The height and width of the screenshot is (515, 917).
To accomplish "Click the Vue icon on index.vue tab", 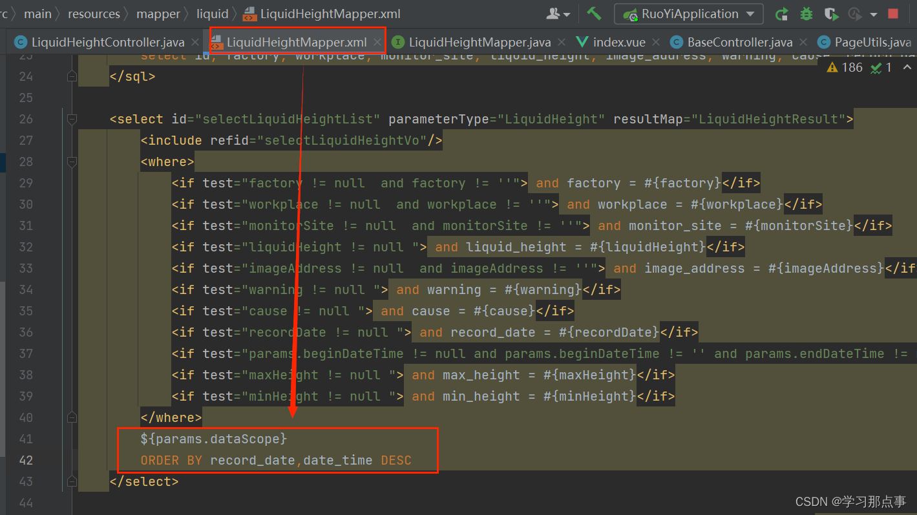I will point(582,43).
